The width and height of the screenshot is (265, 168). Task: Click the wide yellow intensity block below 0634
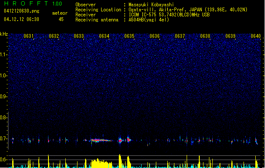click(102, 163)
